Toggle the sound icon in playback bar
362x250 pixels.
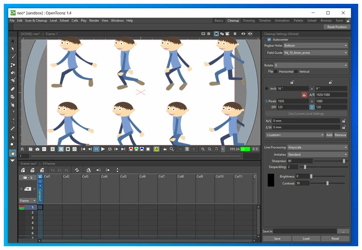pyautogui.click(x=156, y=149)
